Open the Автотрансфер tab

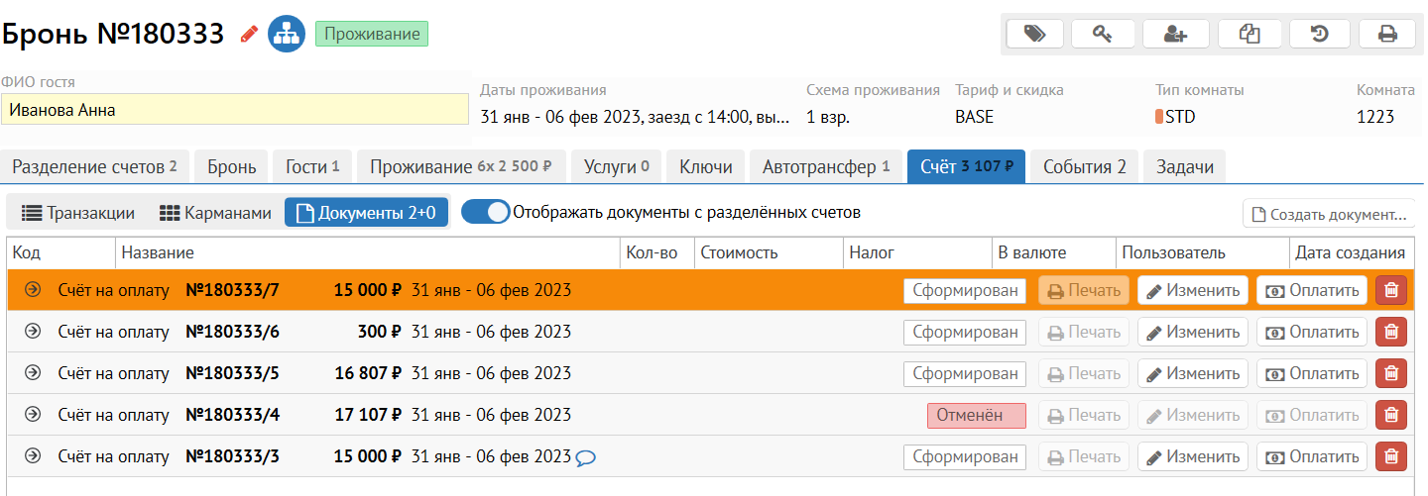click(x=825, y=167)
